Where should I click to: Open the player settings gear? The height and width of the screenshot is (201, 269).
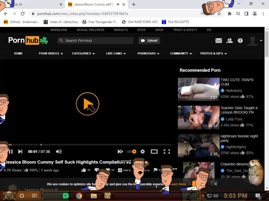[143, 152]
